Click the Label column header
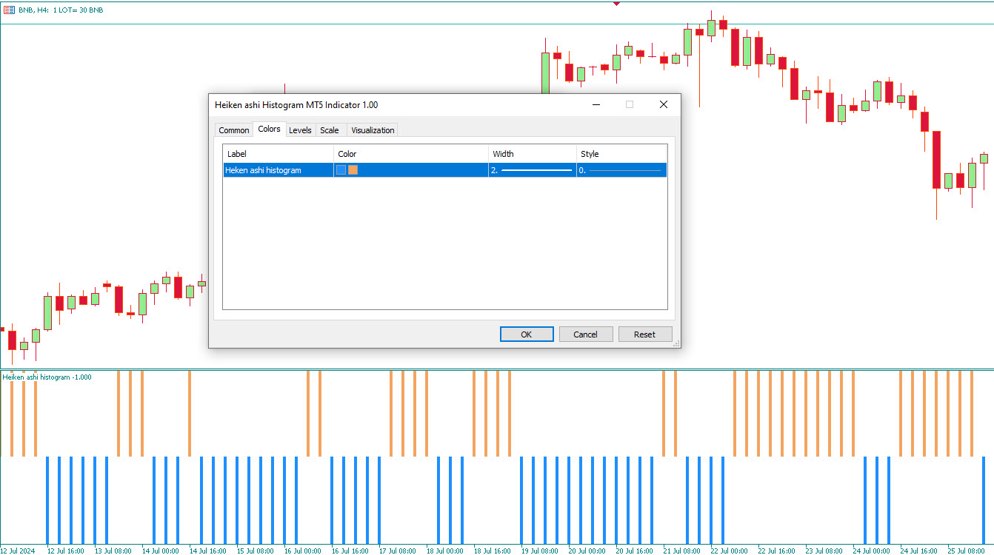Viewport: 994px width, 555px height. [x=237, y=153]
